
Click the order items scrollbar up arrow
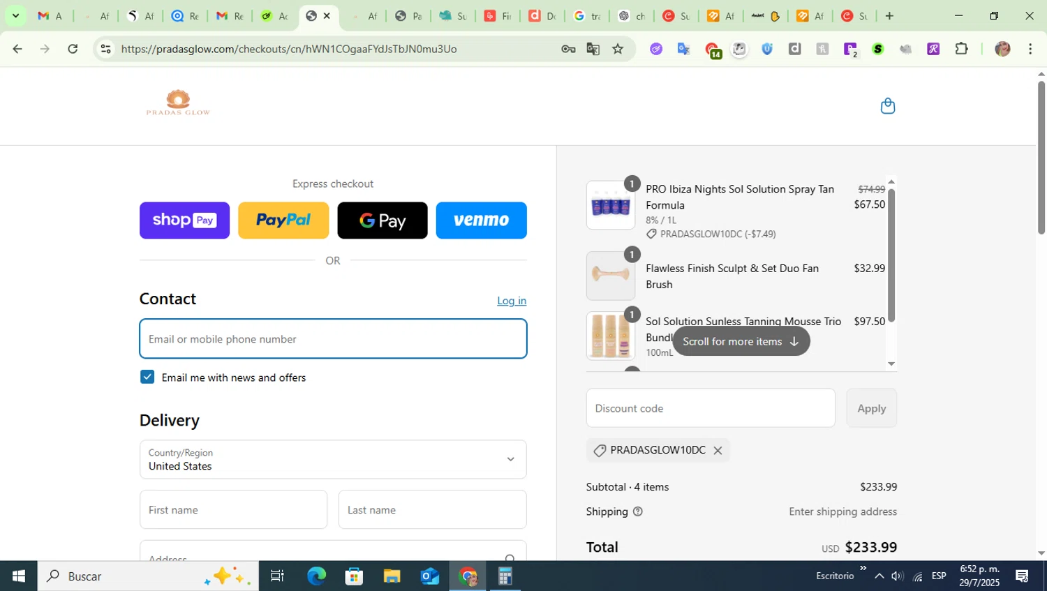(x=891, y=181)
